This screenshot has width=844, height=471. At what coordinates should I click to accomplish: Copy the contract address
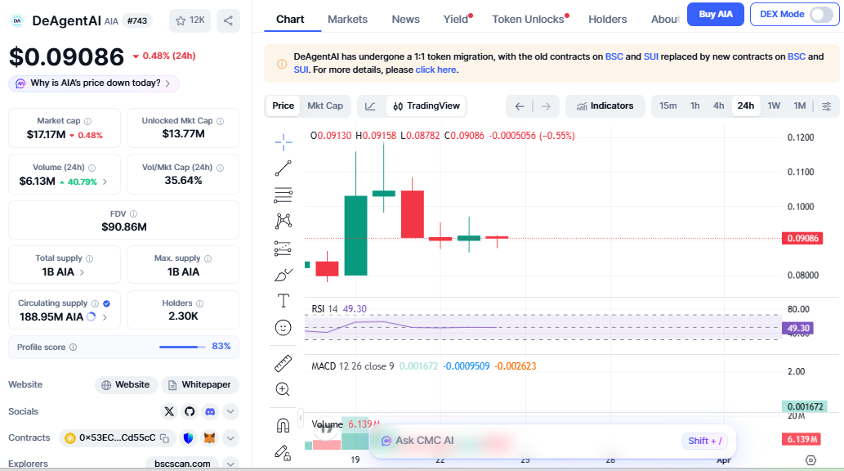(164, 438)
